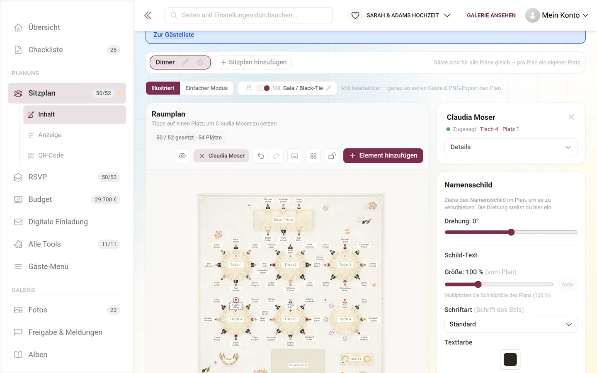The width and height of the screenshot is (597, 373).
Task: Open the QR-Code sub-item
Action: tap(75, 155)
